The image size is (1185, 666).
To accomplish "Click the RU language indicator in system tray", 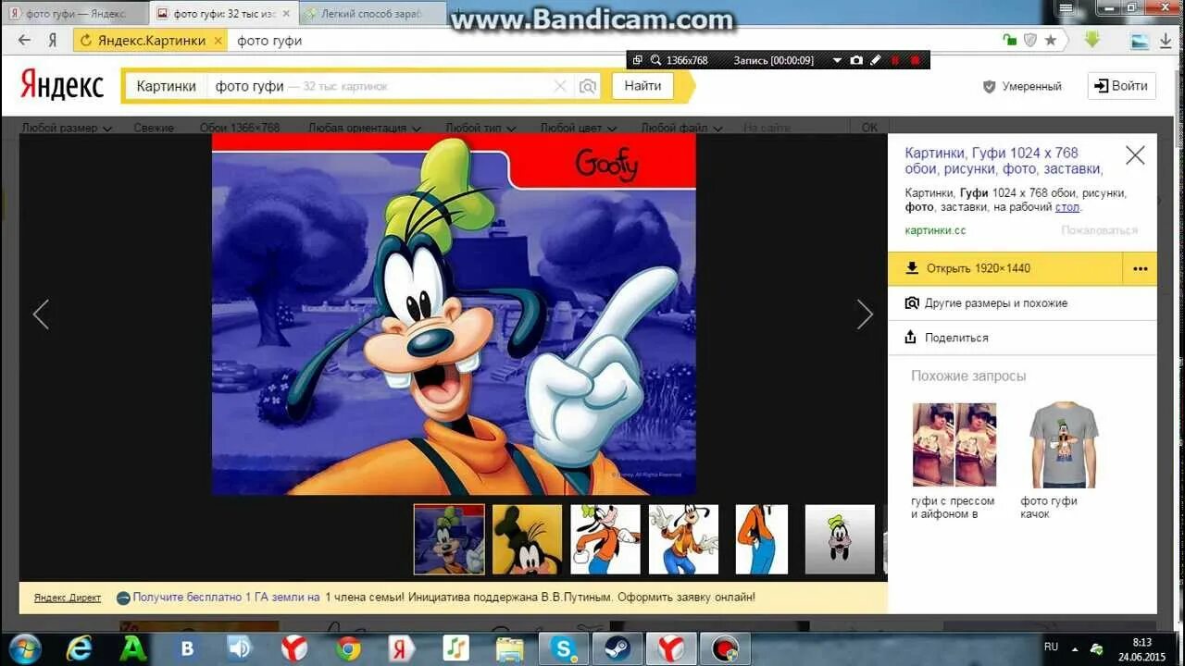I will (x=1051, y=647).
